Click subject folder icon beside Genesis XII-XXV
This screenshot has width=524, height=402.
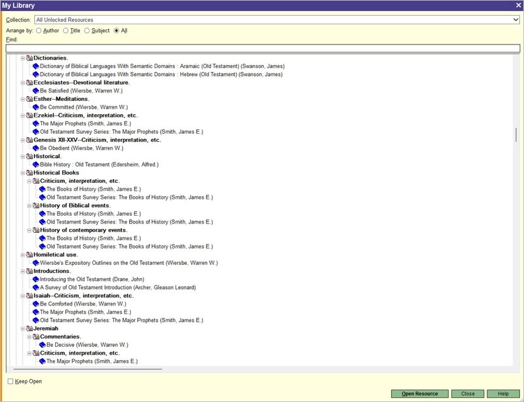(29, 140)
